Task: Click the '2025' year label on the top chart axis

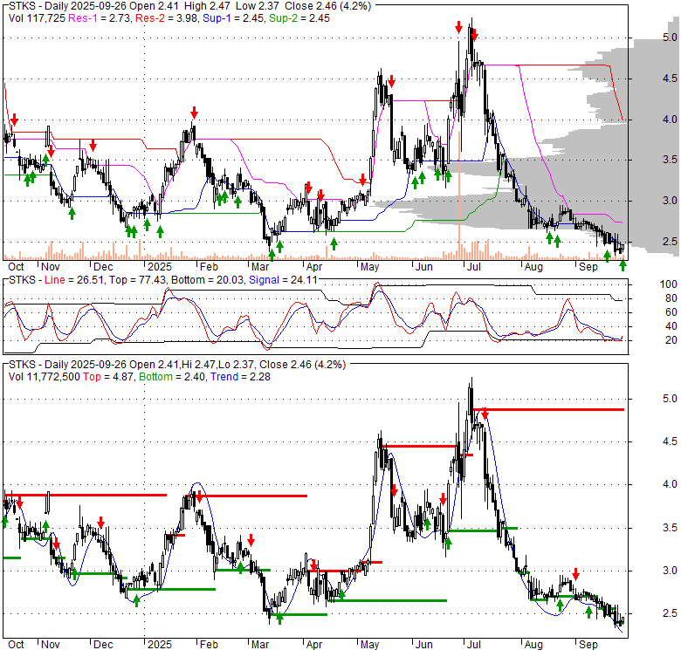Action: coord(160,266)
